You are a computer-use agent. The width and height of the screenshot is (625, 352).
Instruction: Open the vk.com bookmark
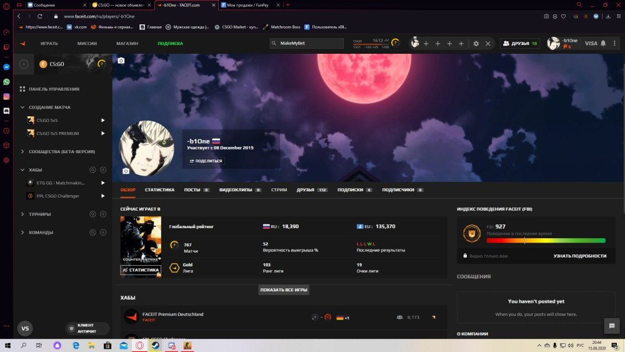coord(76,27)
